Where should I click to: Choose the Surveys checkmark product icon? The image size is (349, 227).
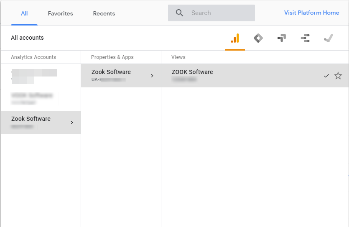click(x=329, y=38)
